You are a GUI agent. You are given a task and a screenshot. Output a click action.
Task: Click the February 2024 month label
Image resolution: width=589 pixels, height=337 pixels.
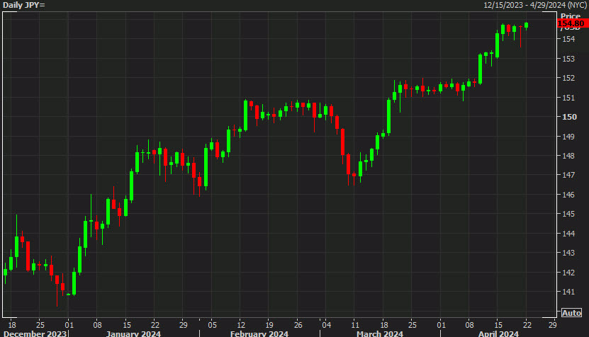pyautogui.click(x=259, y=333)
